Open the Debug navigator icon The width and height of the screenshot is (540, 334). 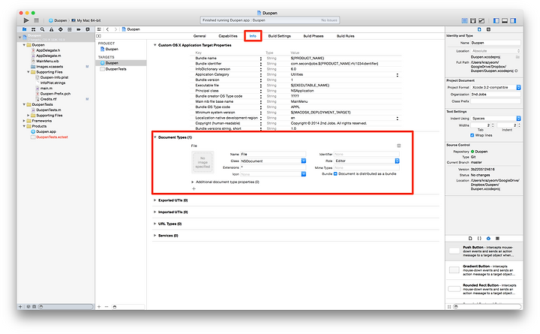pyautogui.click(x=70, y=29)
